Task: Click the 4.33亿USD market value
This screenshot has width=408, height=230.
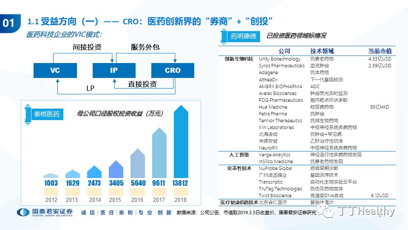Action: point(380,59)
